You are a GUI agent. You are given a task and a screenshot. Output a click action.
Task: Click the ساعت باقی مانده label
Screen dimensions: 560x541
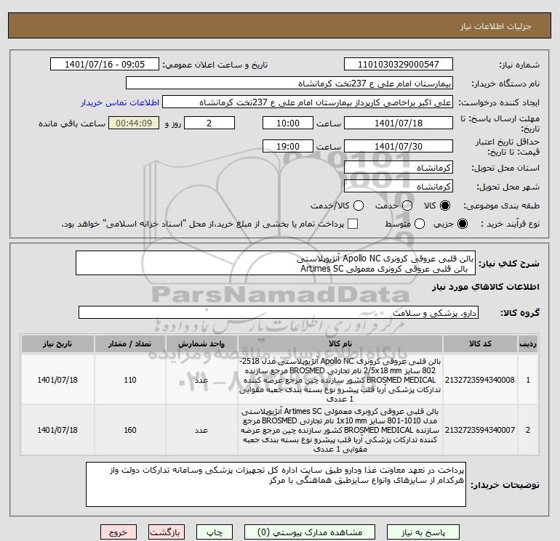point(72,123)
